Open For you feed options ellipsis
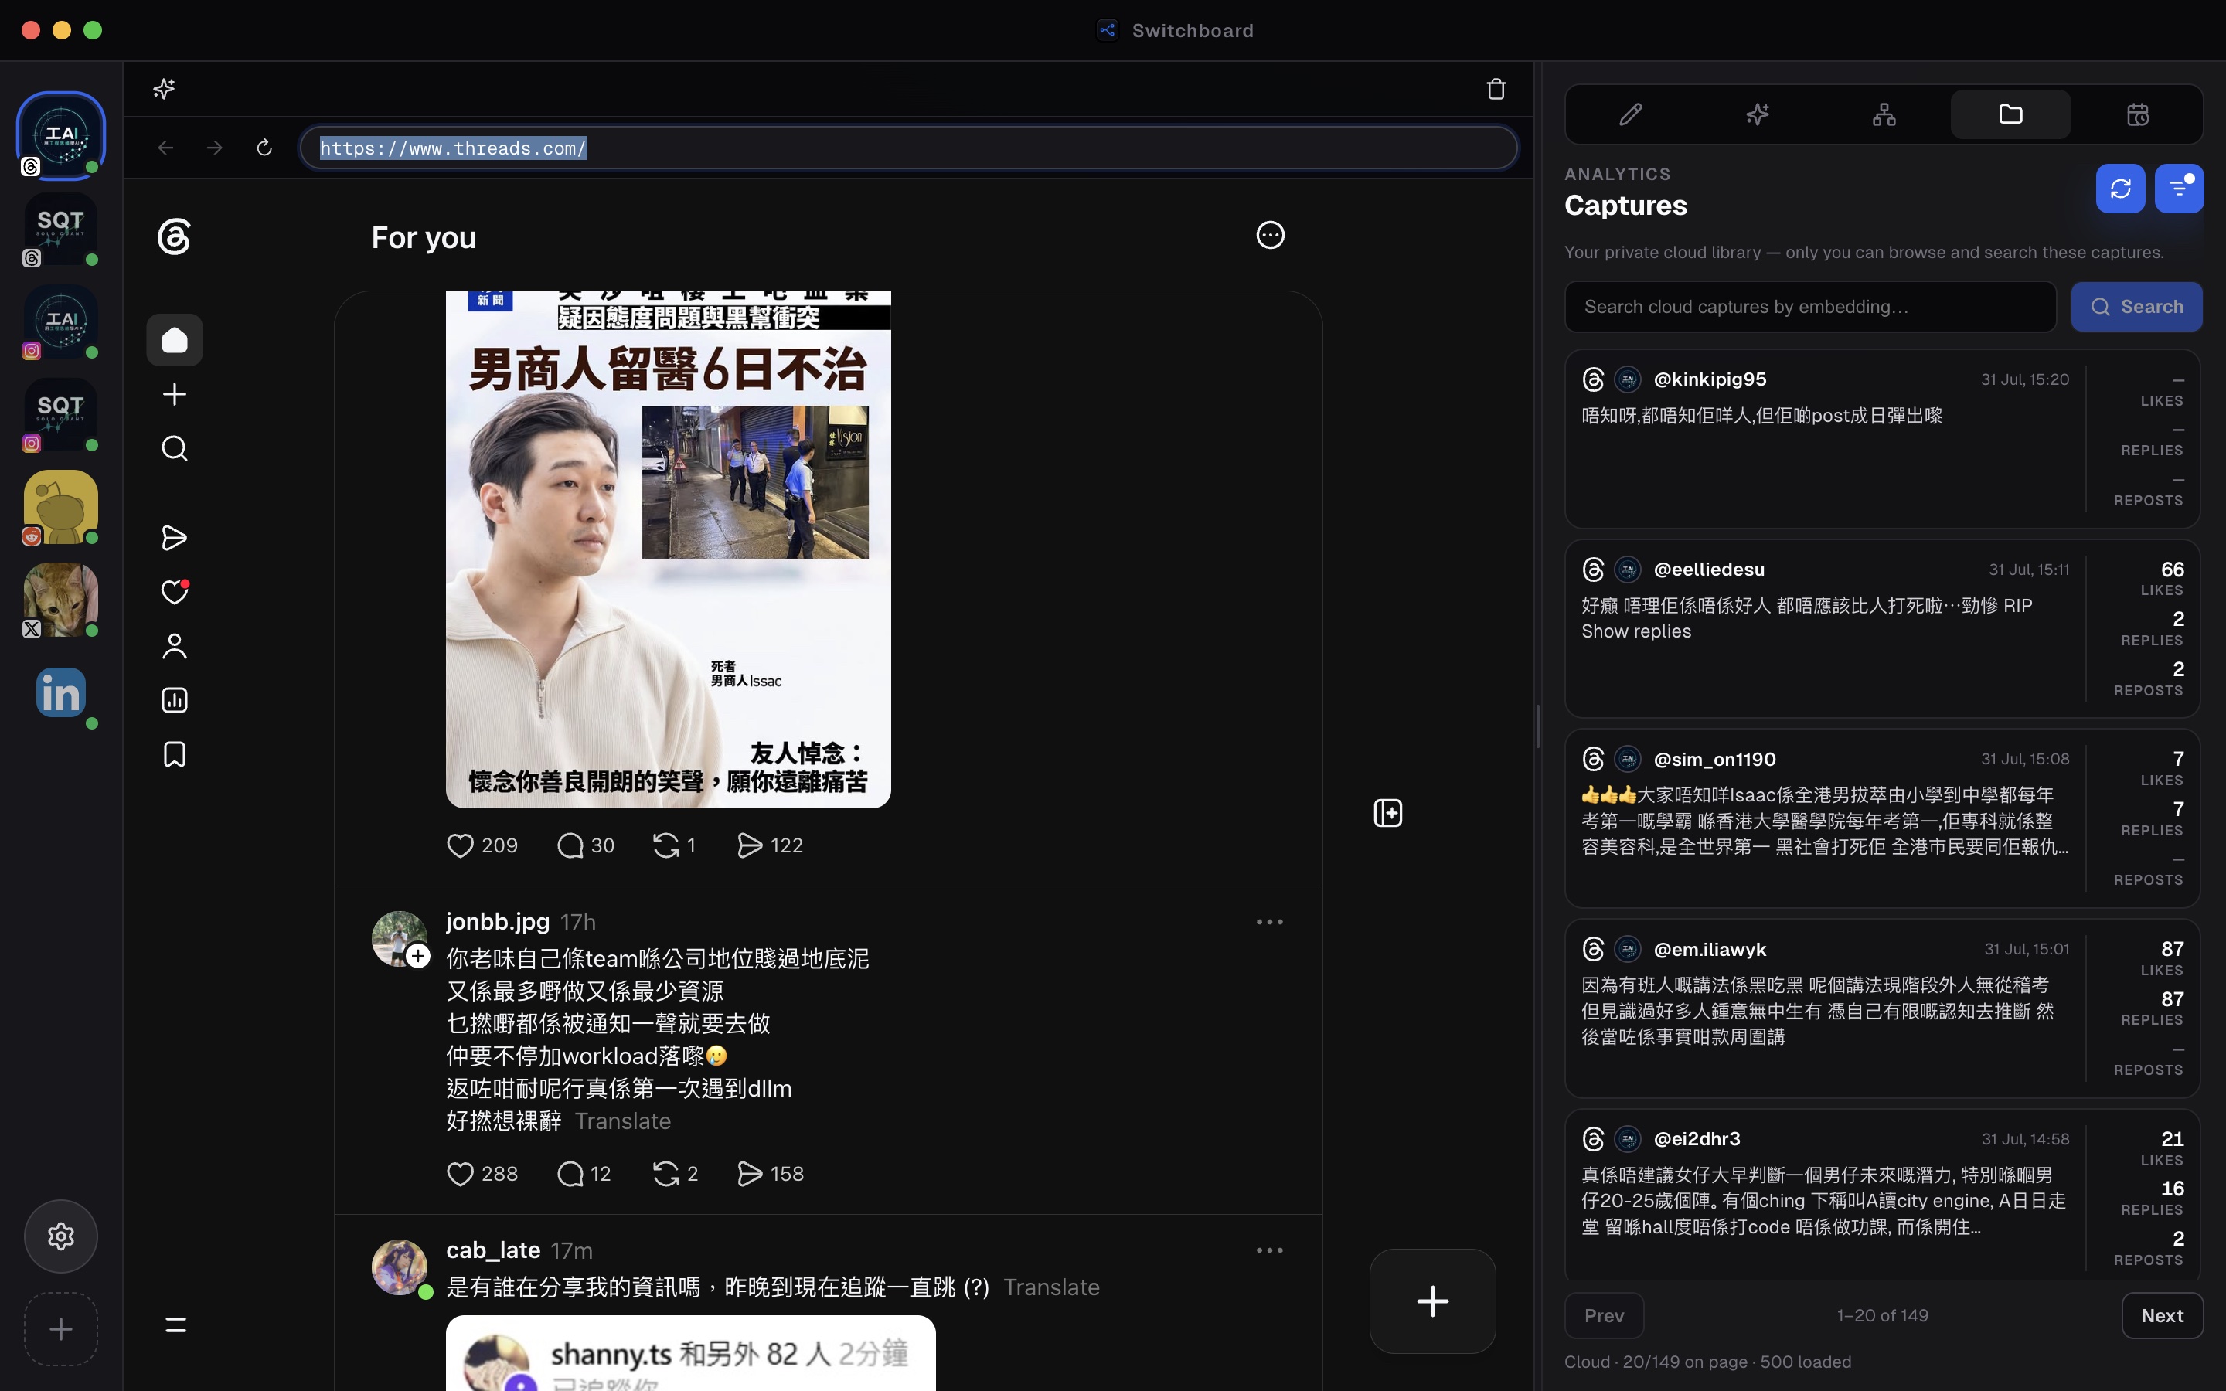Screen dimensions: 2226x1391 1269,236
